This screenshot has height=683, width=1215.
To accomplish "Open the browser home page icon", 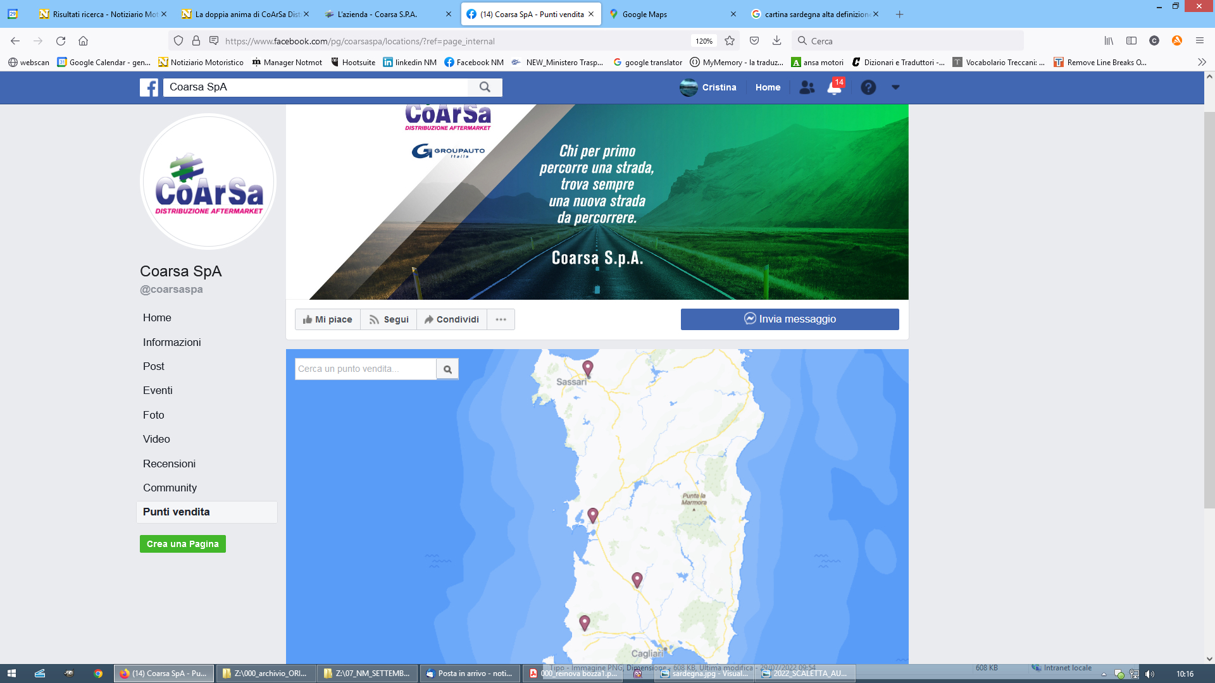I will [x=83, y=41].
